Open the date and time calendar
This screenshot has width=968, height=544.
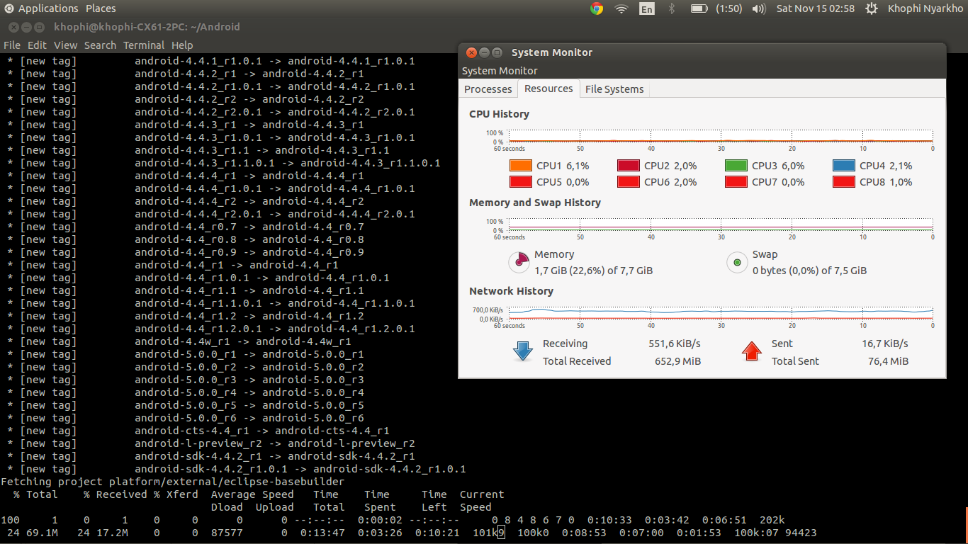(x=815, y=8)
